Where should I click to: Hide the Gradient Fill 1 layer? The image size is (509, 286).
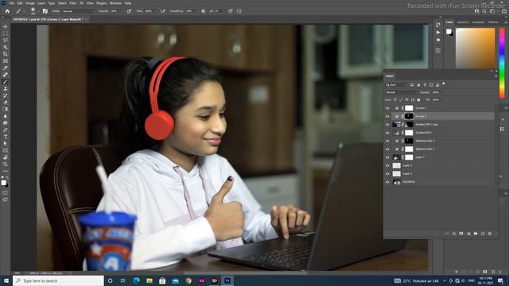(x=387, y=133)
